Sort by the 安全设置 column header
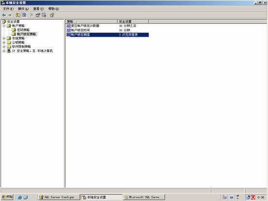 tap(133, 22)
